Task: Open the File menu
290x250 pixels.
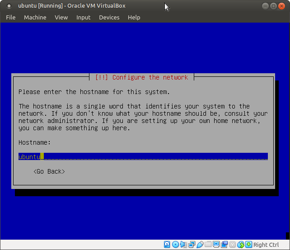Action: click(10, 17)
